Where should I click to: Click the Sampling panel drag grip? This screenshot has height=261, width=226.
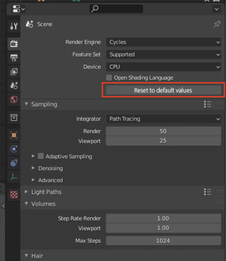219,104
